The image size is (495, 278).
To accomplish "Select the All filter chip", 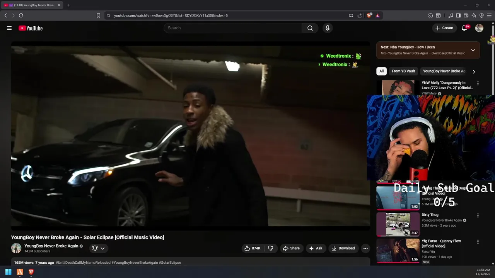I will point(381,71).
